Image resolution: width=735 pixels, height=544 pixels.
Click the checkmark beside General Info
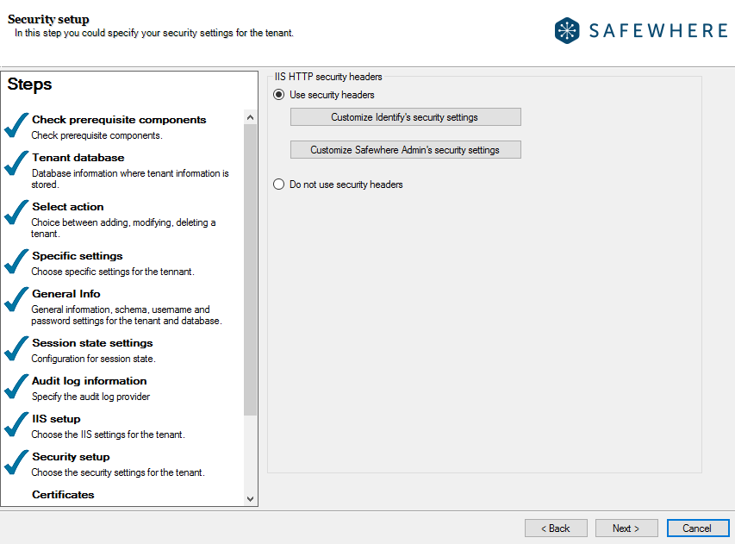coord(16,303)
